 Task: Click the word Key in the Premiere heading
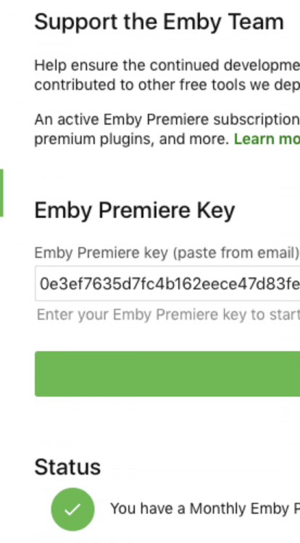216,211
